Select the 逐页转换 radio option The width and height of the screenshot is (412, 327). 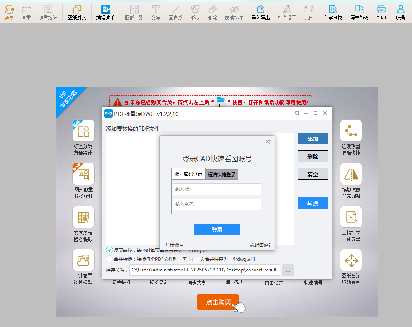pos(110,250)
